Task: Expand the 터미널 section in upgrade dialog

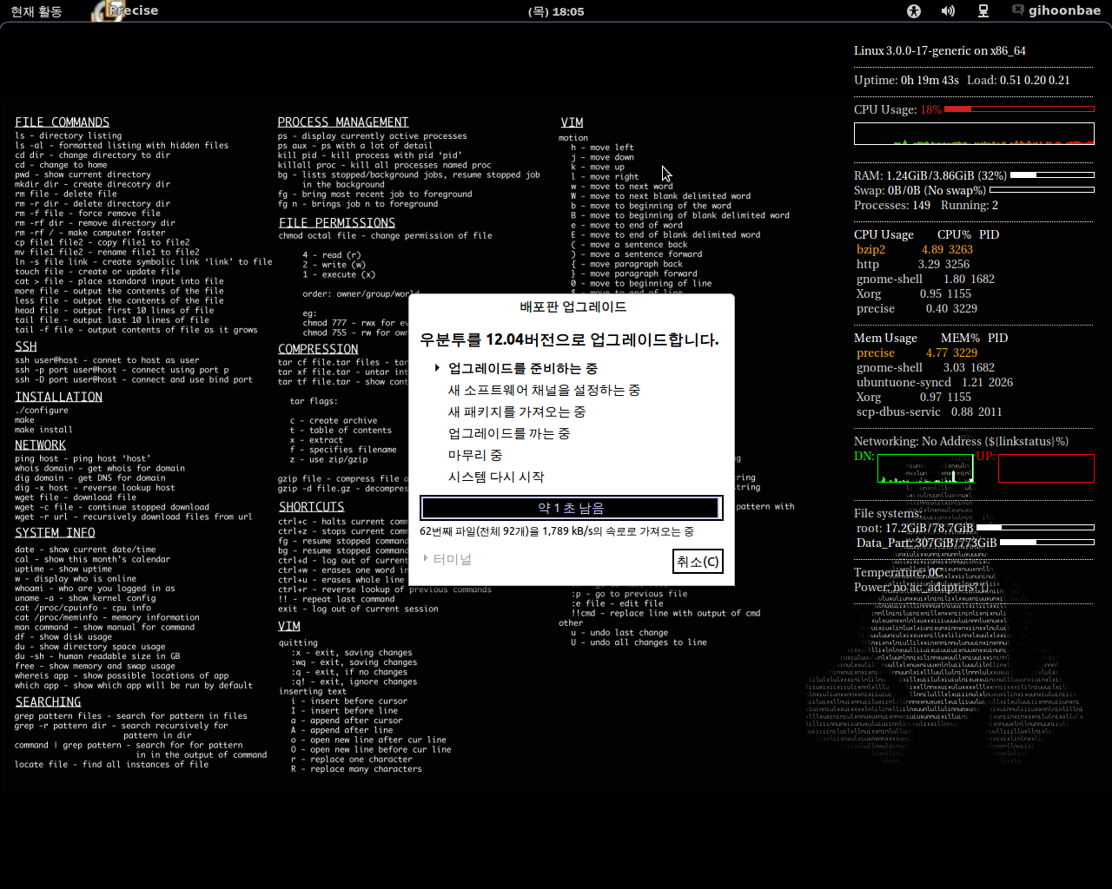Action: coord(447,559)
